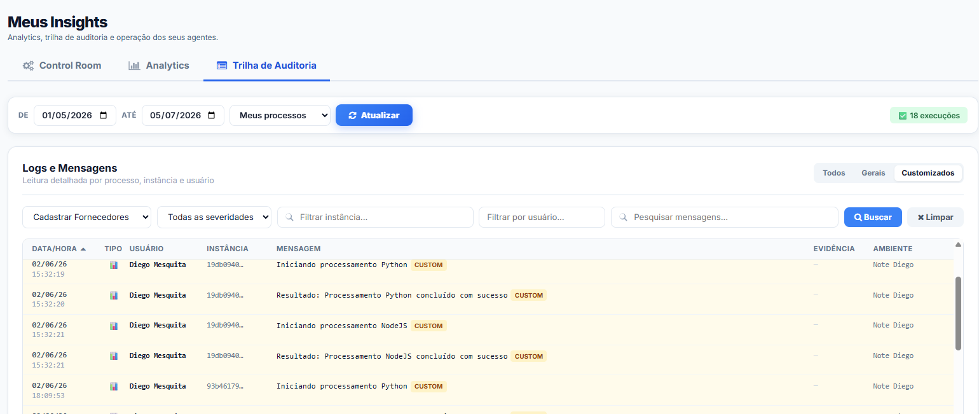
Task: Click the EVIDÊNCIA column header
Action: coord(834,249)
